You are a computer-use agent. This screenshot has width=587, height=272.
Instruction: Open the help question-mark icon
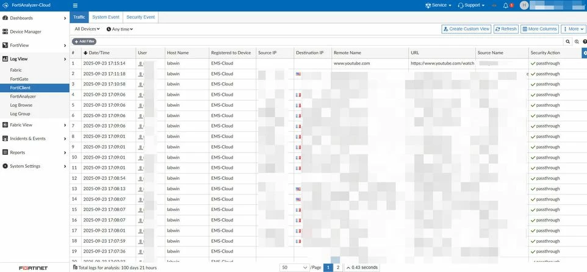click(585, 41)
